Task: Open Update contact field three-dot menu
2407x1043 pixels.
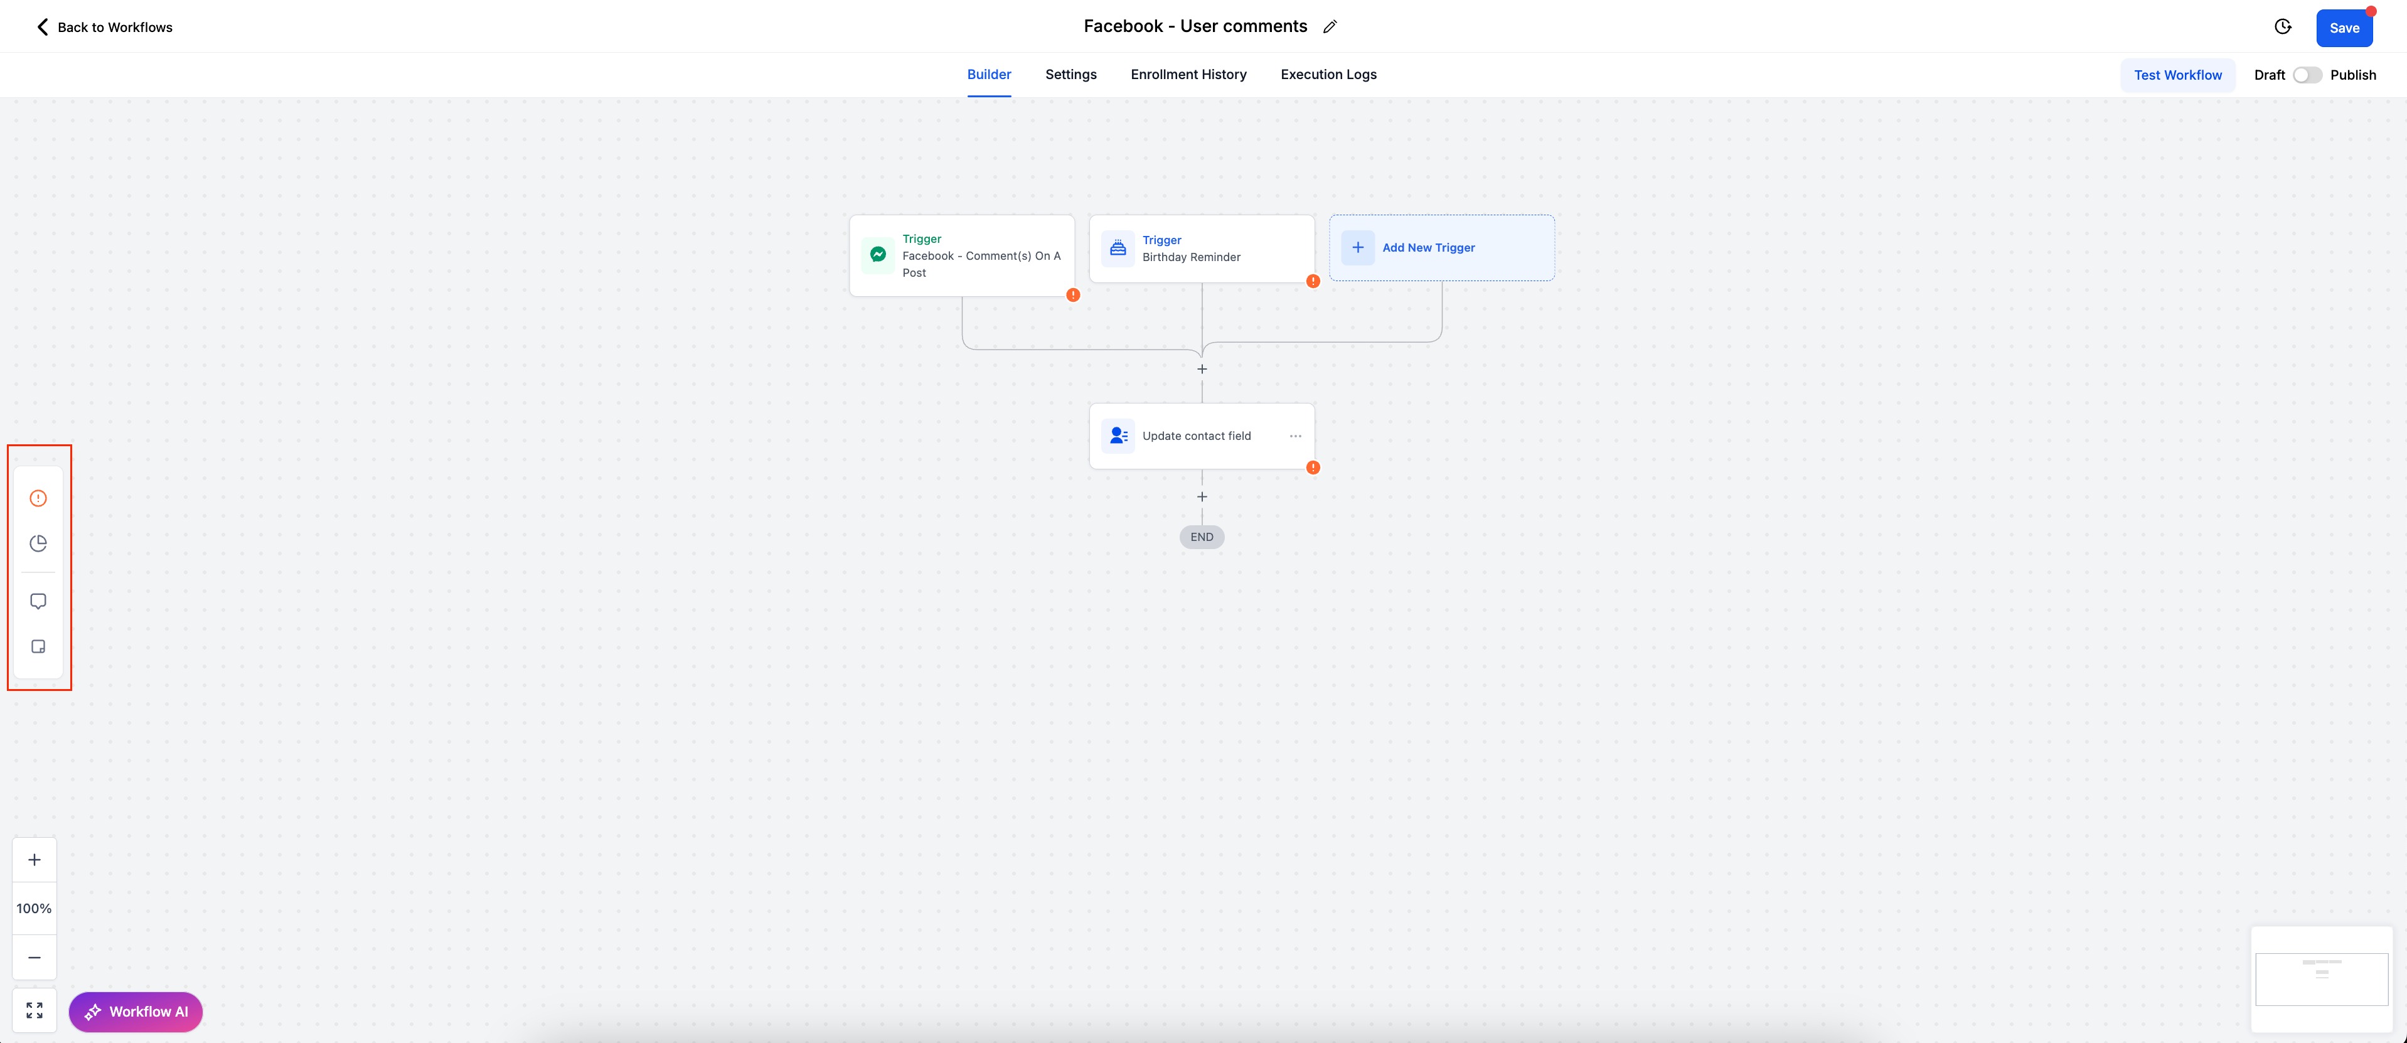Action: 1295,436
